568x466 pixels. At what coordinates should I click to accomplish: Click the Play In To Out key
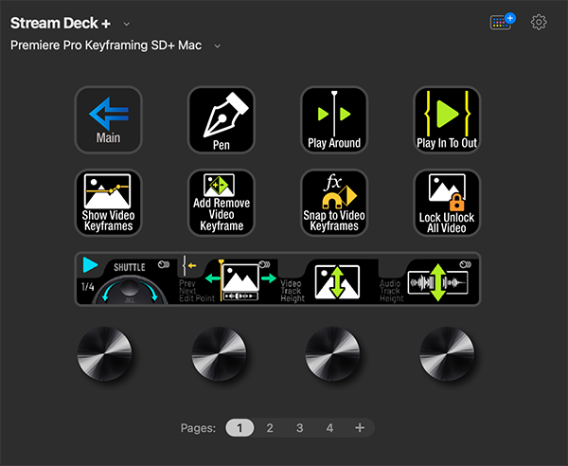447,120
